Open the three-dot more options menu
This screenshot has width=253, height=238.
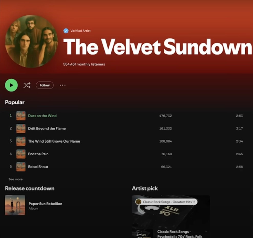(62, 85)
